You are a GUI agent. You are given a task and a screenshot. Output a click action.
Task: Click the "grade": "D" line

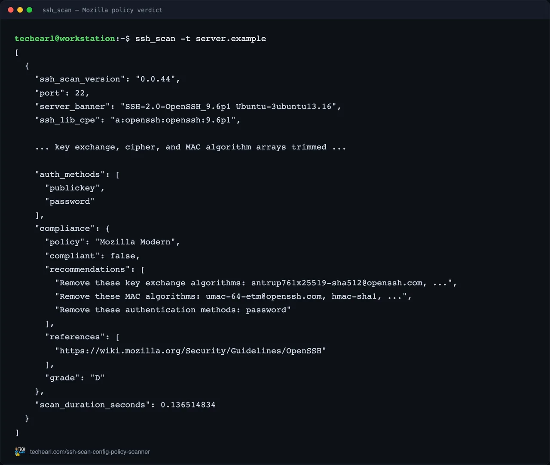pos(75,378)
